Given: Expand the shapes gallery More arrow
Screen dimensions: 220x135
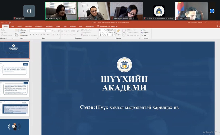Looking at the screenshot, I should pos(115,35).
